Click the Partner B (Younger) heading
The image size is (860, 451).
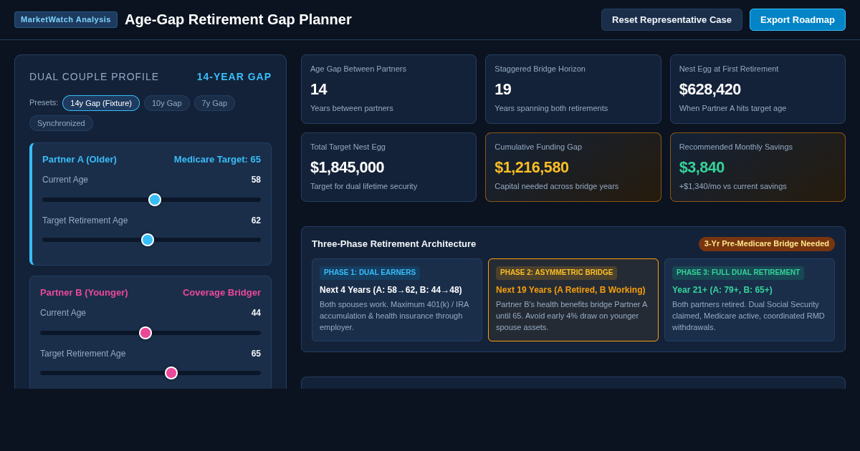(84, 292)
